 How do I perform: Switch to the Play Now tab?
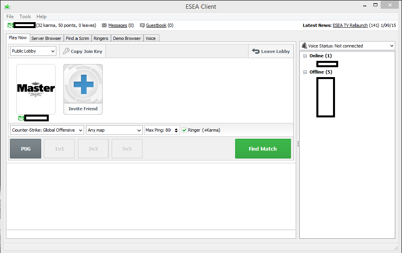point(18,38)
